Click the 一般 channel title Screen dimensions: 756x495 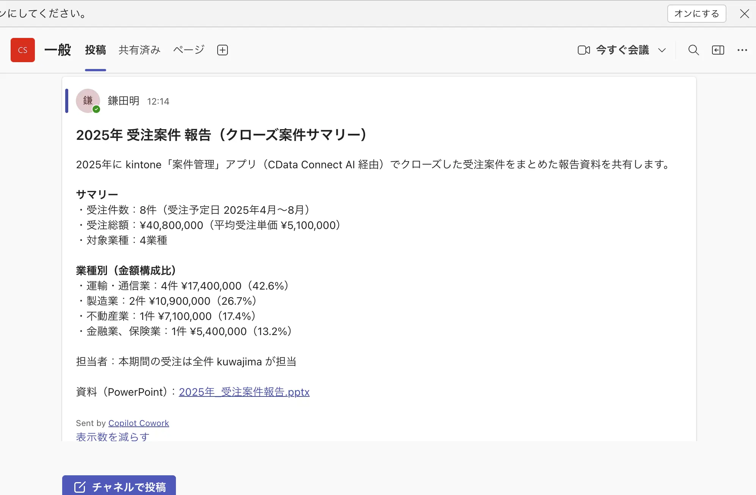coord(58,50)
